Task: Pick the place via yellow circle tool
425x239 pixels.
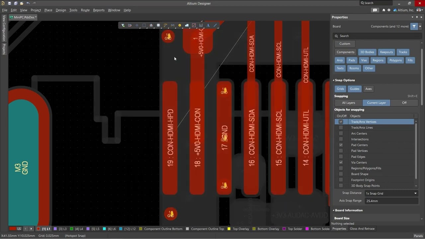Action: point(180,25)
